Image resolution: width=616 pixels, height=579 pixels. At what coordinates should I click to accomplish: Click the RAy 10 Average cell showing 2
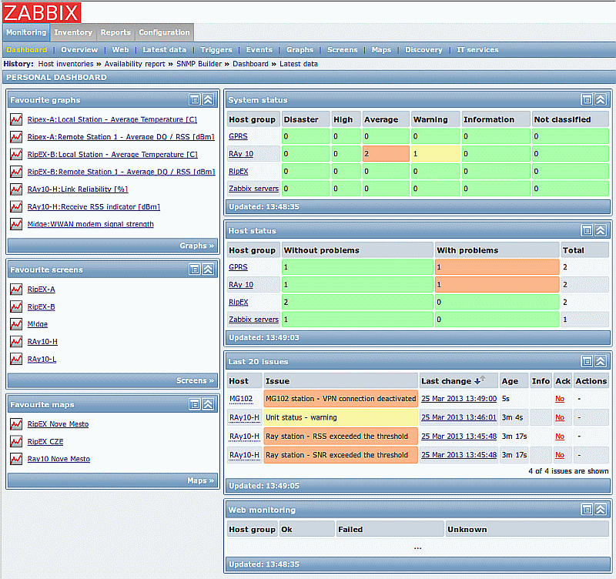[x=386, y=153]
